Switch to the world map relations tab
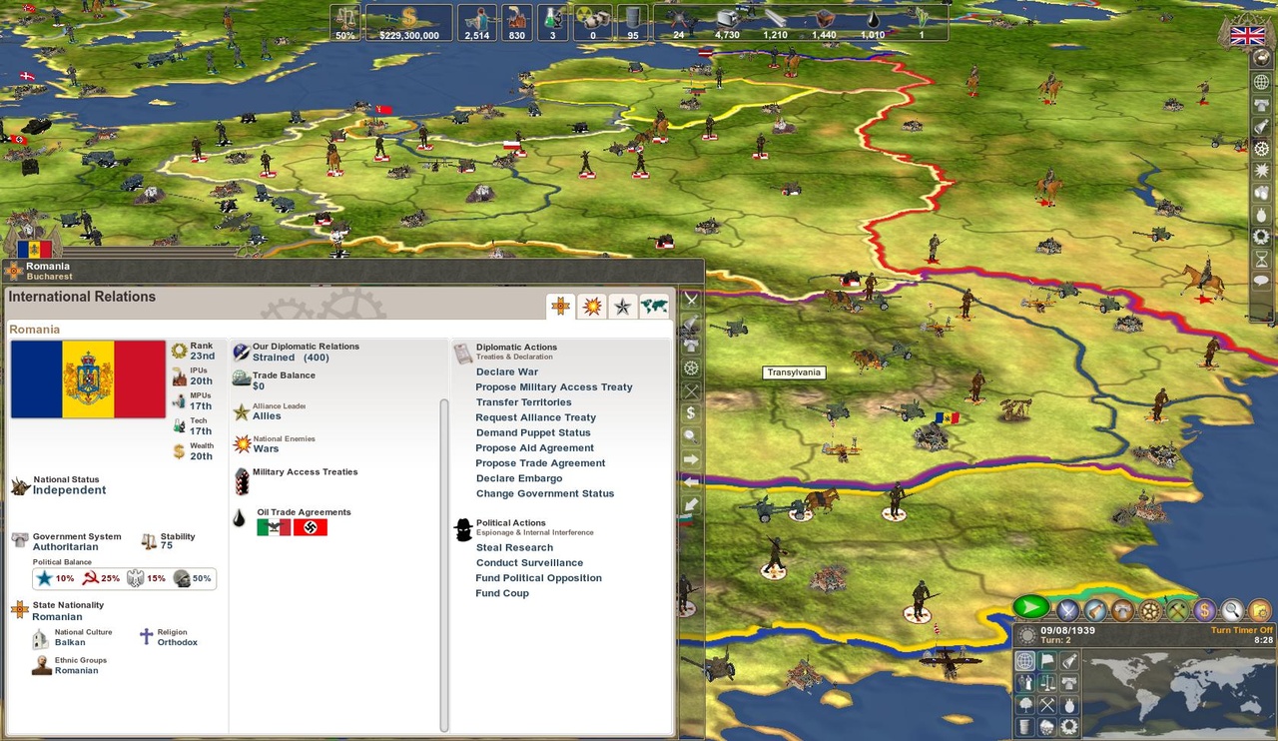This screenshot has width=1278, height=741. tap(654, 306)
